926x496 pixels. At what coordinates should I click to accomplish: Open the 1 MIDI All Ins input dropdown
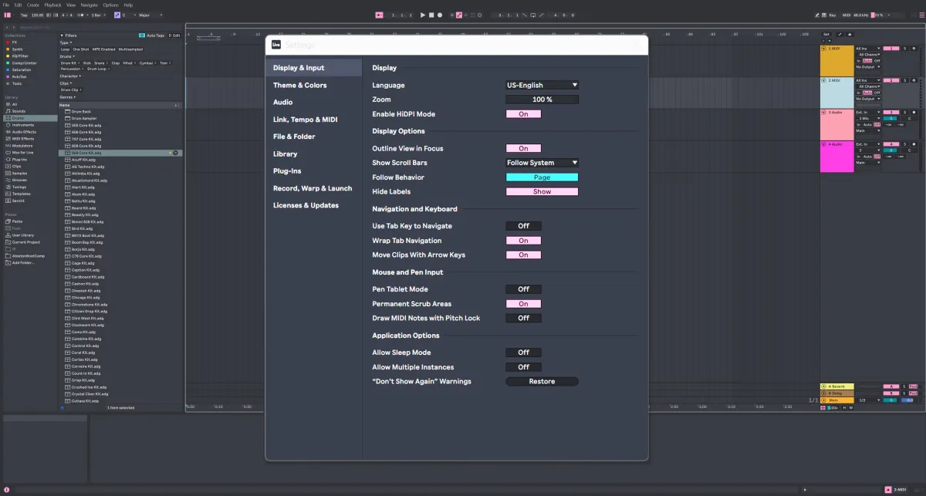coord(867,49)
